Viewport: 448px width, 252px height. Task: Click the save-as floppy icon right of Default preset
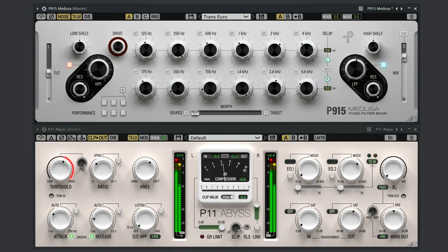(273, 138)
